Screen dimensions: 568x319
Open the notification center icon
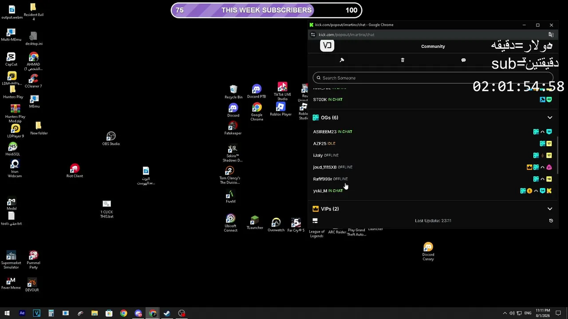click(559, 313)
